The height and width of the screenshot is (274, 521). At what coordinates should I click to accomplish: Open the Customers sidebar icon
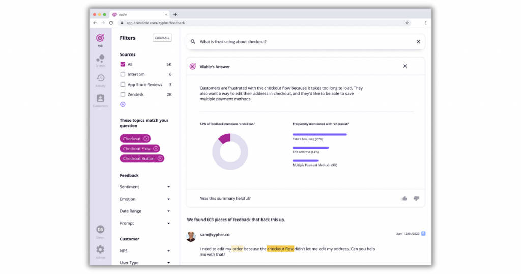tap(100, 99)
